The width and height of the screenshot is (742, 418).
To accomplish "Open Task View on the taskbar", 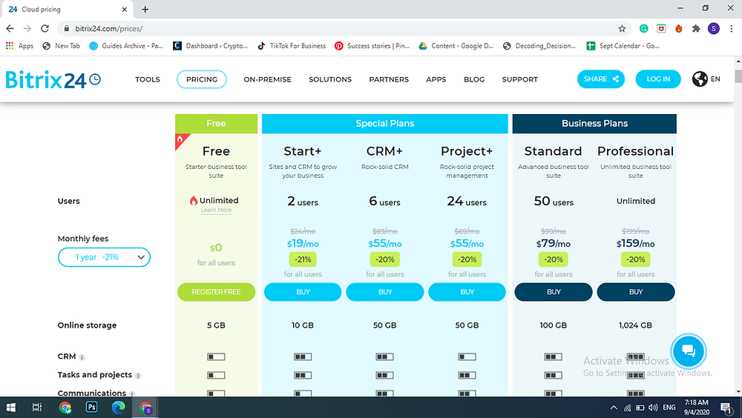I will (37, 407).
